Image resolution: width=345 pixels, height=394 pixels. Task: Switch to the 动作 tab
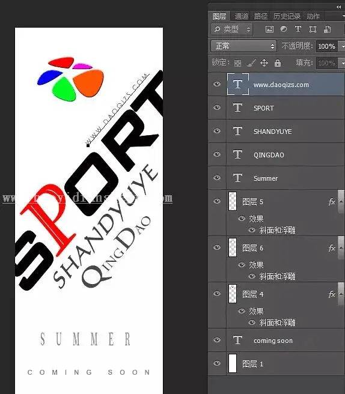(x=313, y=16)
